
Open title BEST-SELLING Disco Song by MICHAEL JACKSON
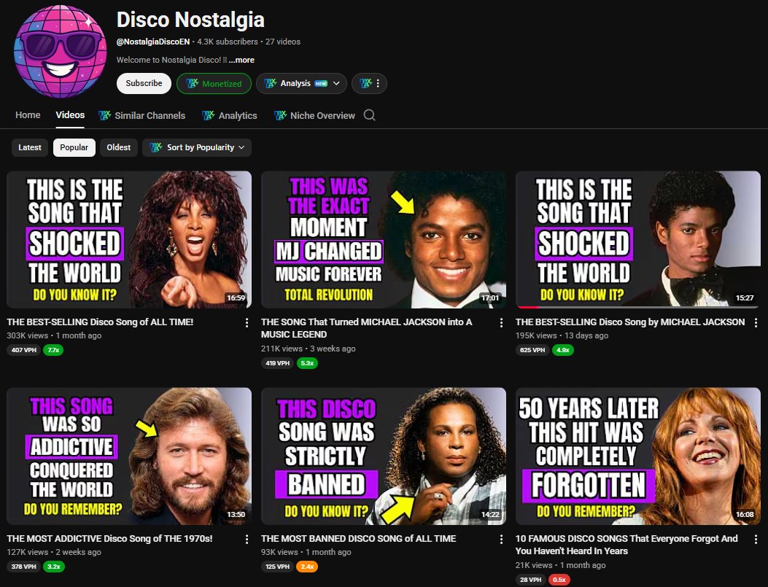pos(630,322)
